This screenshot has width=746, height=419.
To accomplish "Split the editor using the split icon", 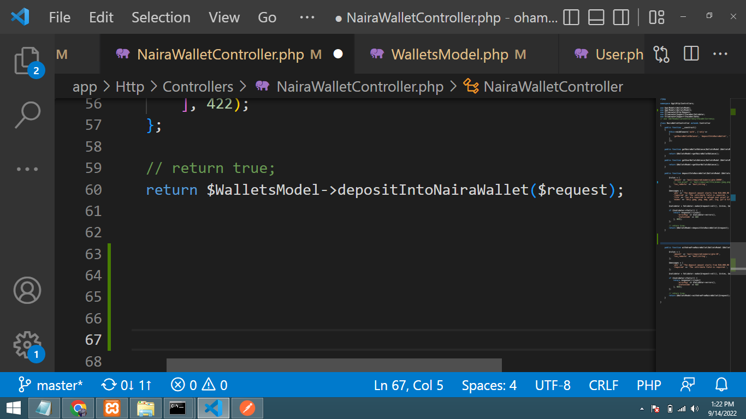I will click(690, 54).
